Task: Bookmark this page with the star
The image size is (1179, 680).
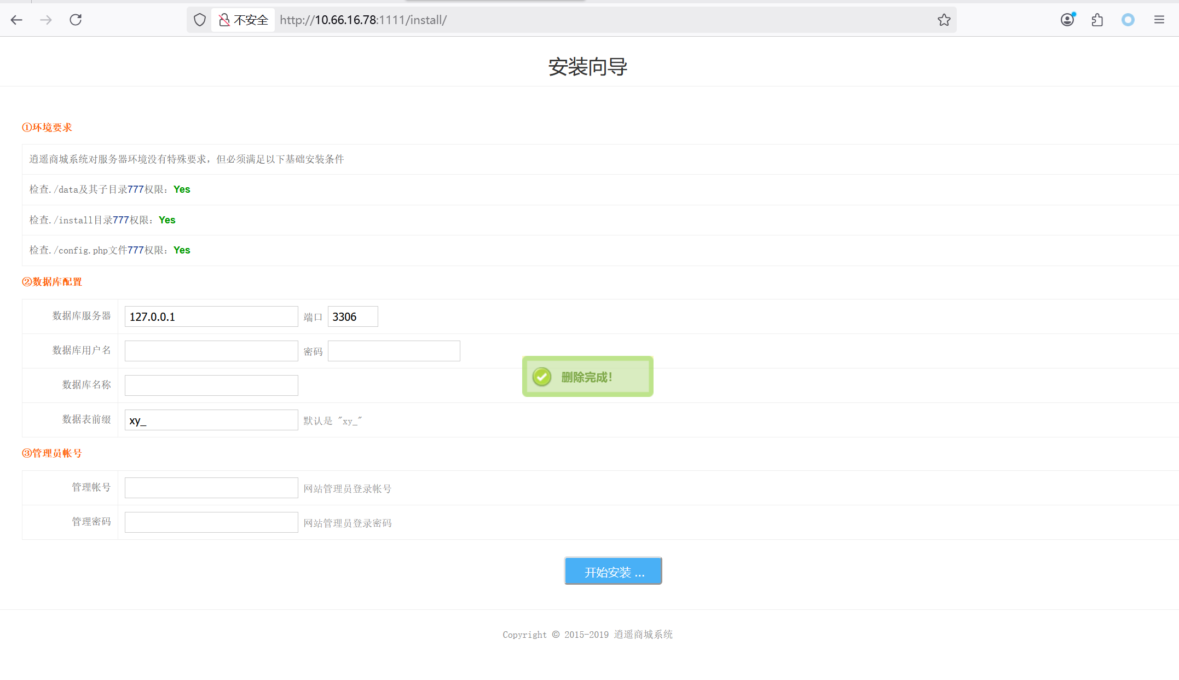Action: pyautogui.click(x=944, y=20)
